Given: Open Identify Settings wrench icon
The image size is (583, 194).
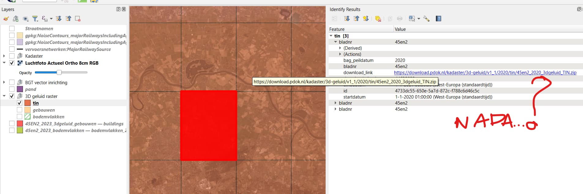Looking at the screenshot, I should coord(426,19).
